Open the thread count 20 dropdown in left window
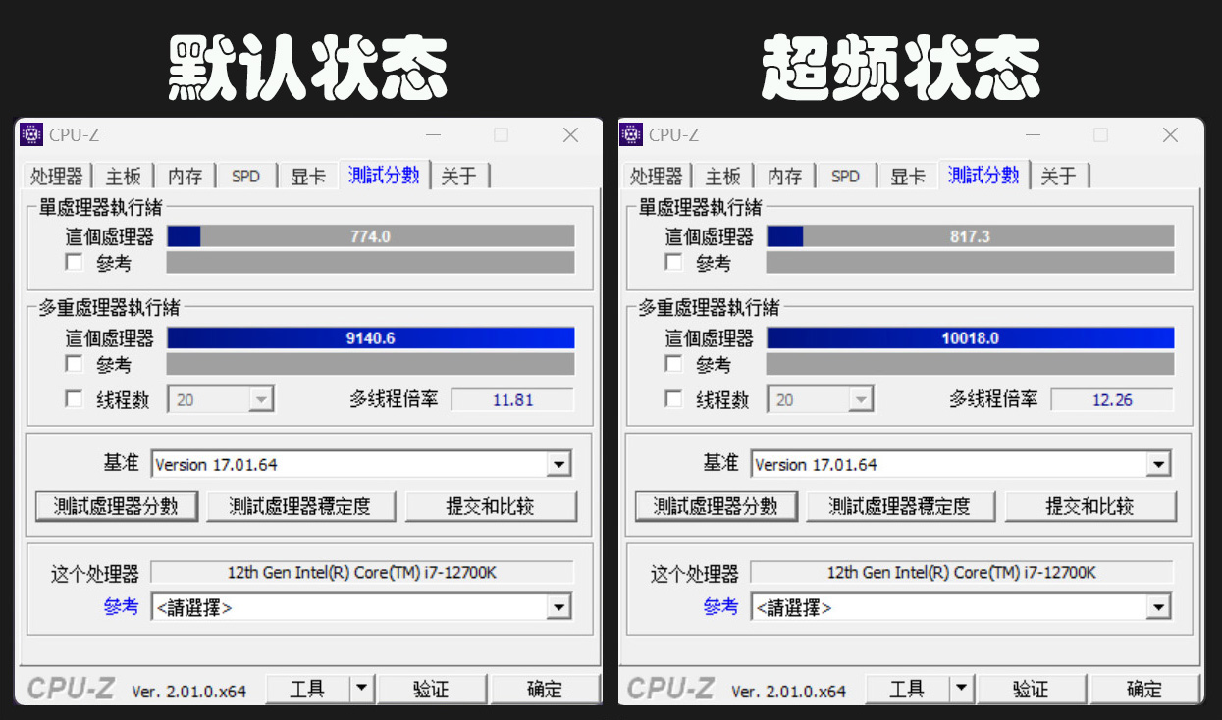Viewport: 1222px width, 720px height. click(261, 399)
